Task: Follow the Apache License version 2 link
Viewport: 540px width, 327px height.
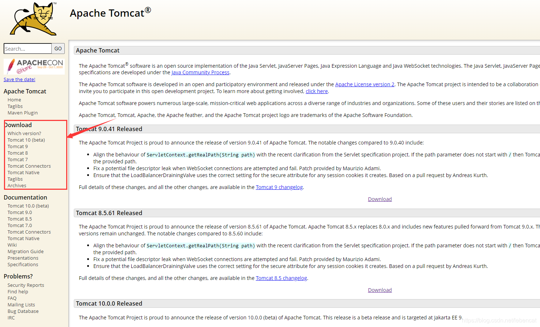Action: [x=365, y=84]
